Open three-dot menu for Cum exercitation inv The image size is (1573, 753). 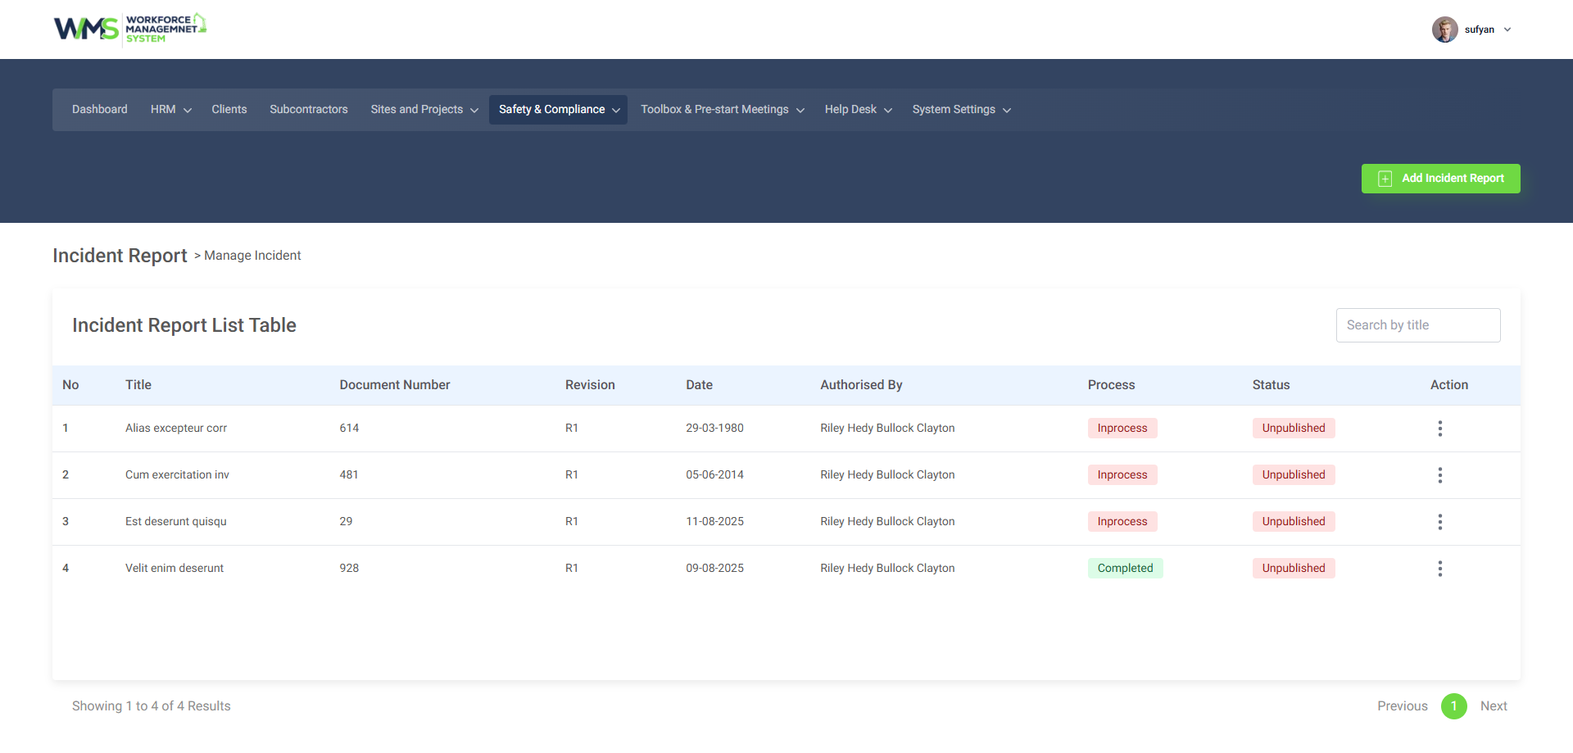[1439, 475]
